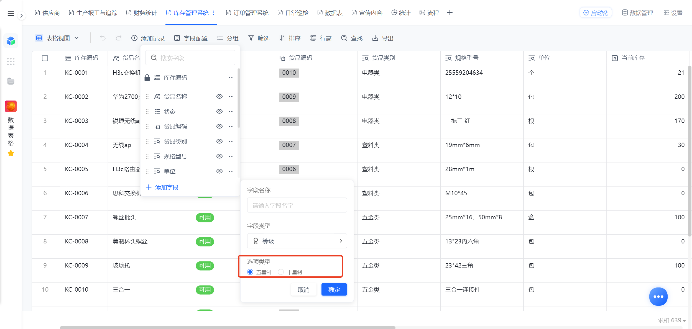Screen dimensions: 692x329
Task: Toggle visibility of 货品编码 field
Action: (219, 126)
